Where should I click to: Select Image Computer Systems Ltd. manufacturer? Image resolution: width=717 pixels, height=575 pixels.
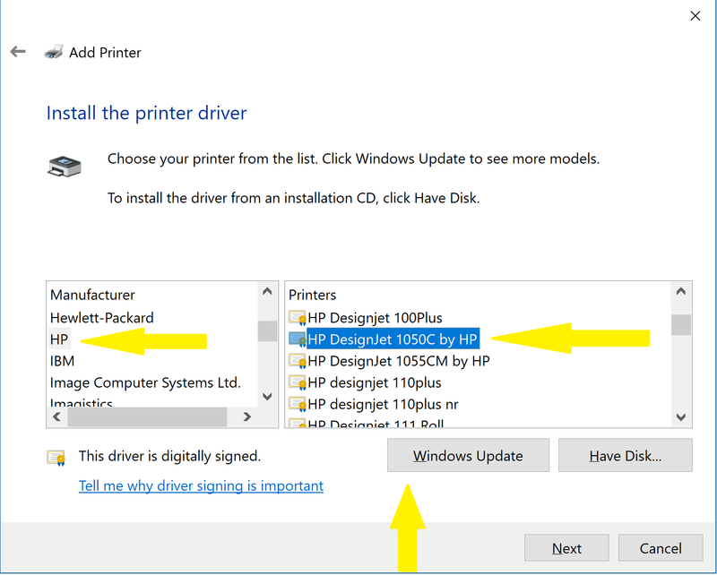[145, 382]
